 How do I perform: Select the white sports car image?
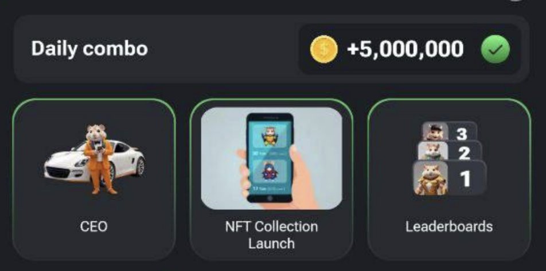(x=94, y=162)
